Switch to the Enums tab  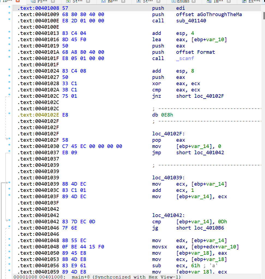pos(183,1)
